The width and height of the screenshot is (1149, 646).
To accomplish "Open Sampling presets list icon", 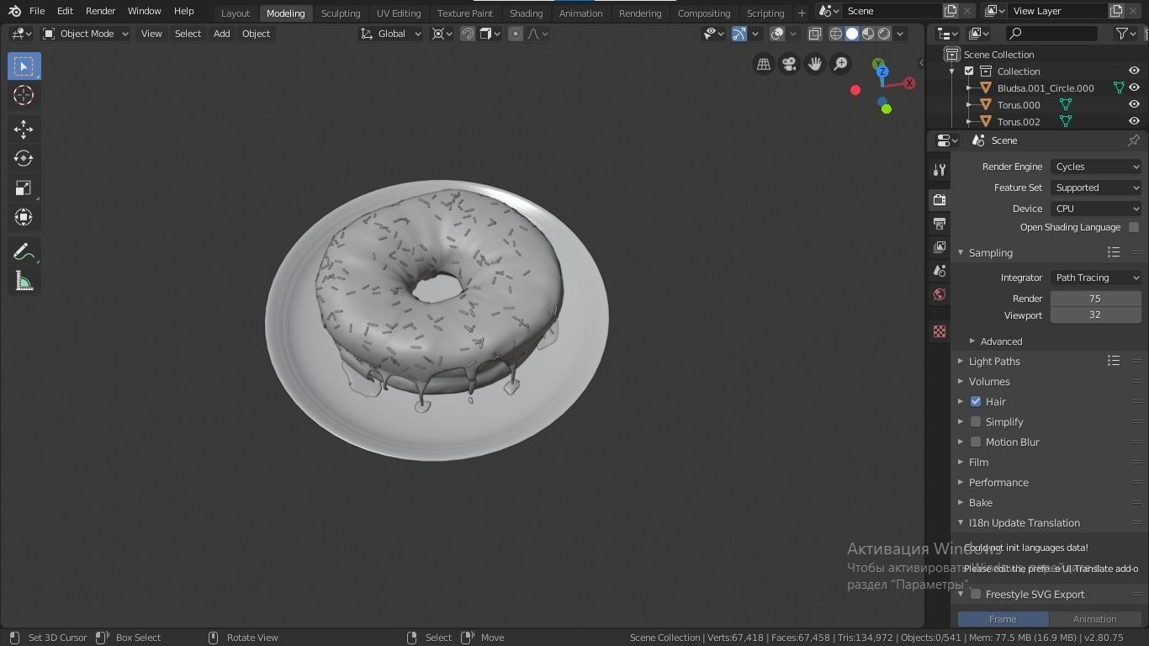I will point(1114,252).
